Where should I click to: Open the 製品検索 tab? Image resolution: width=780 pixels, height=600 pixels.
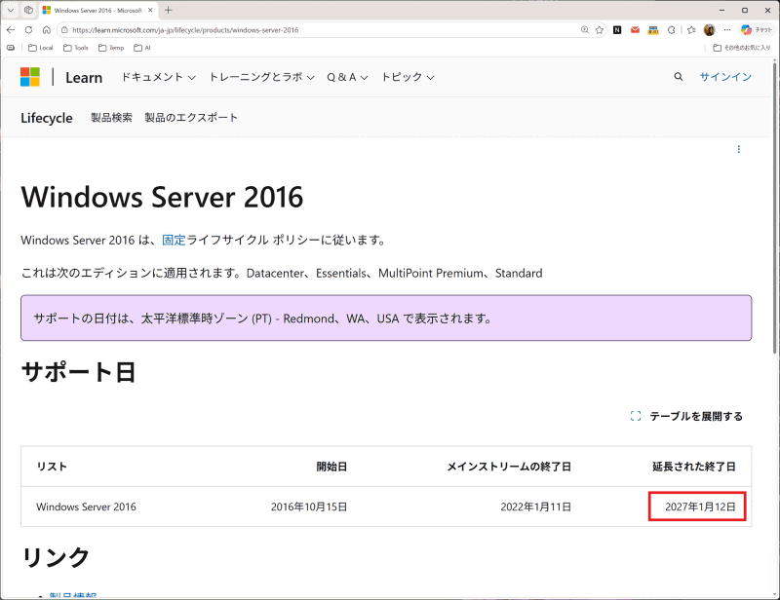111,117
